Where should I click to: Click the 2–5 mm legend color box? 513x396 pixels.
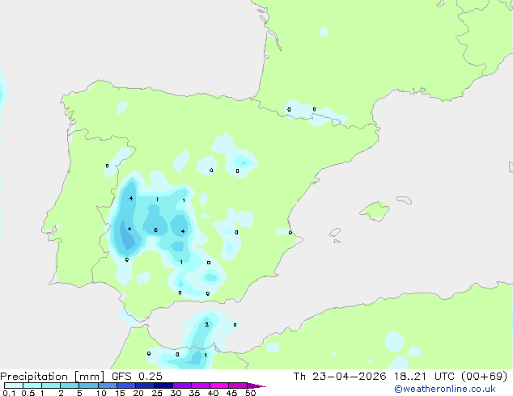[70, 385]
